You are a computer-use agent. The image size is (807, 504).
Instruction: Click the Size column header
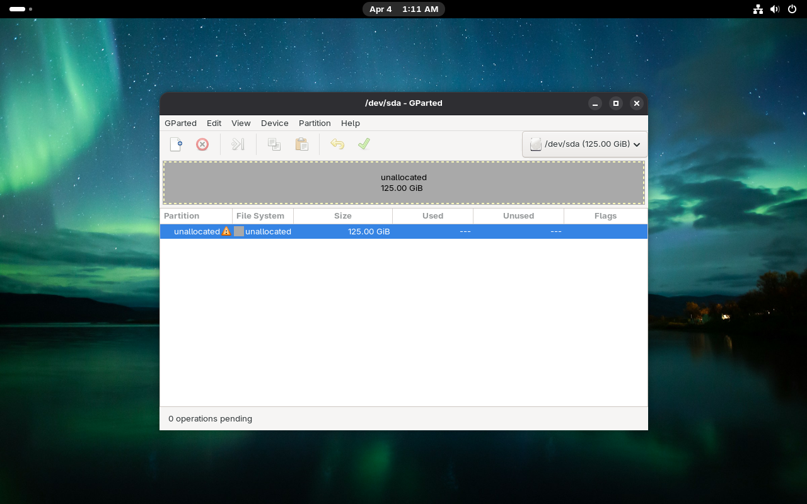click(x=342, y=216)
